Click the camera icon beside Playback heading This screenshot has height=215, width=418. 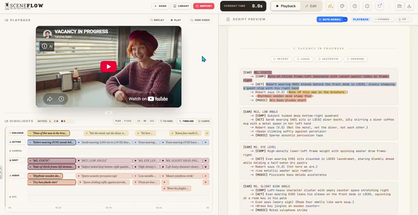[x=7, y=20]
